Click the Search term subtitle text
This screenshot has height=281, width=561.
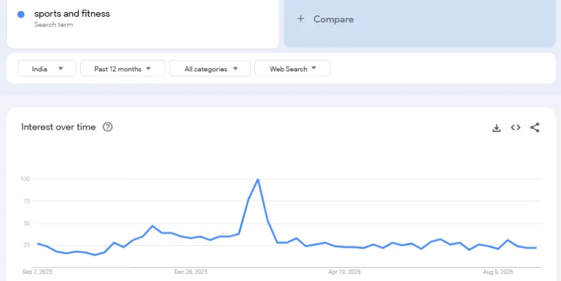click(54, 24)
